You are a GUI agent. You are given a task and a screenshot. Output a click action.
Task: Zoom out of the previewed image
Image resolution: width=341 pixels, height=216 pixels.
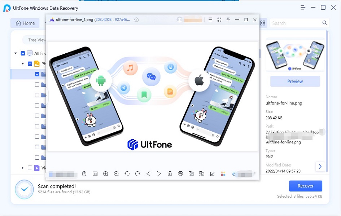[116, 173]
